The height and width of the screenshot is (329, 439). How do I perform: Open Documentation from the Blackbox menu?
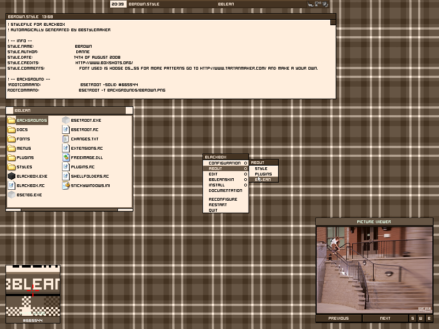tap(226, 190)
